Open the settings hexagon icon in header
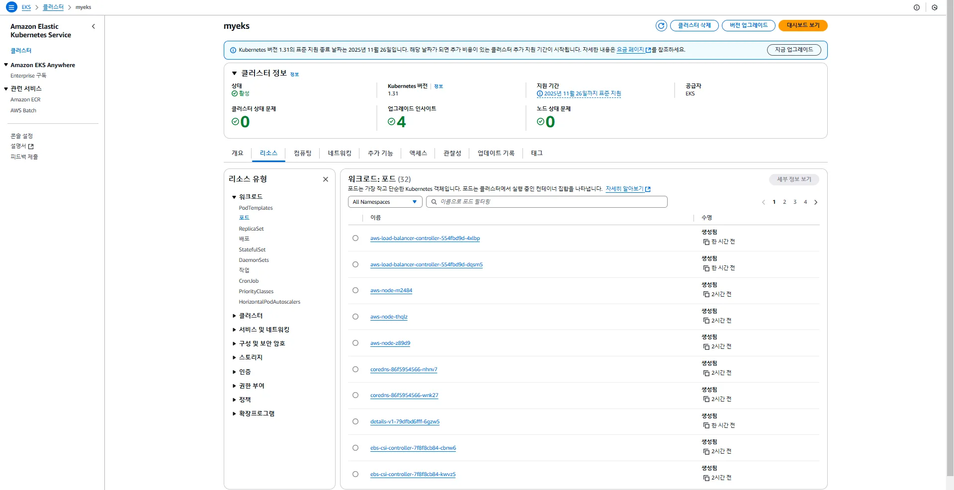Viewport: 954px width, 490px height. click(x=935, y=7)
